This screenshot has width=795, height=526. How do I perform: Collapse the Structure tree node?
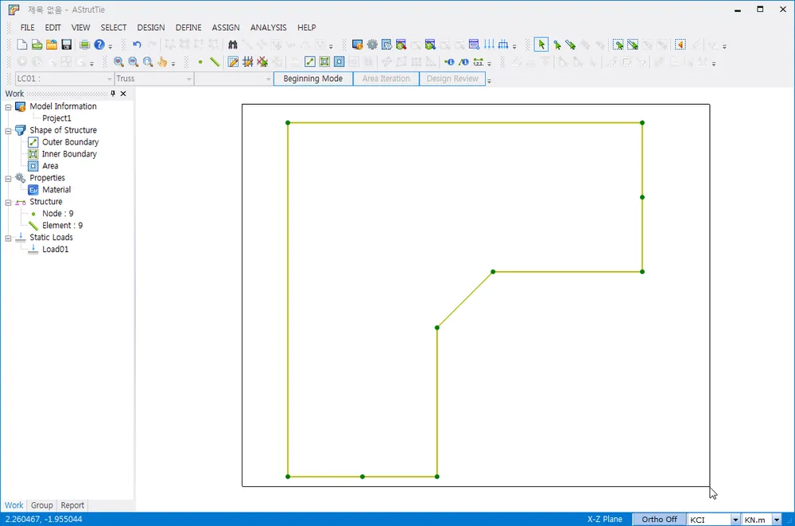(x=8, y=202)
